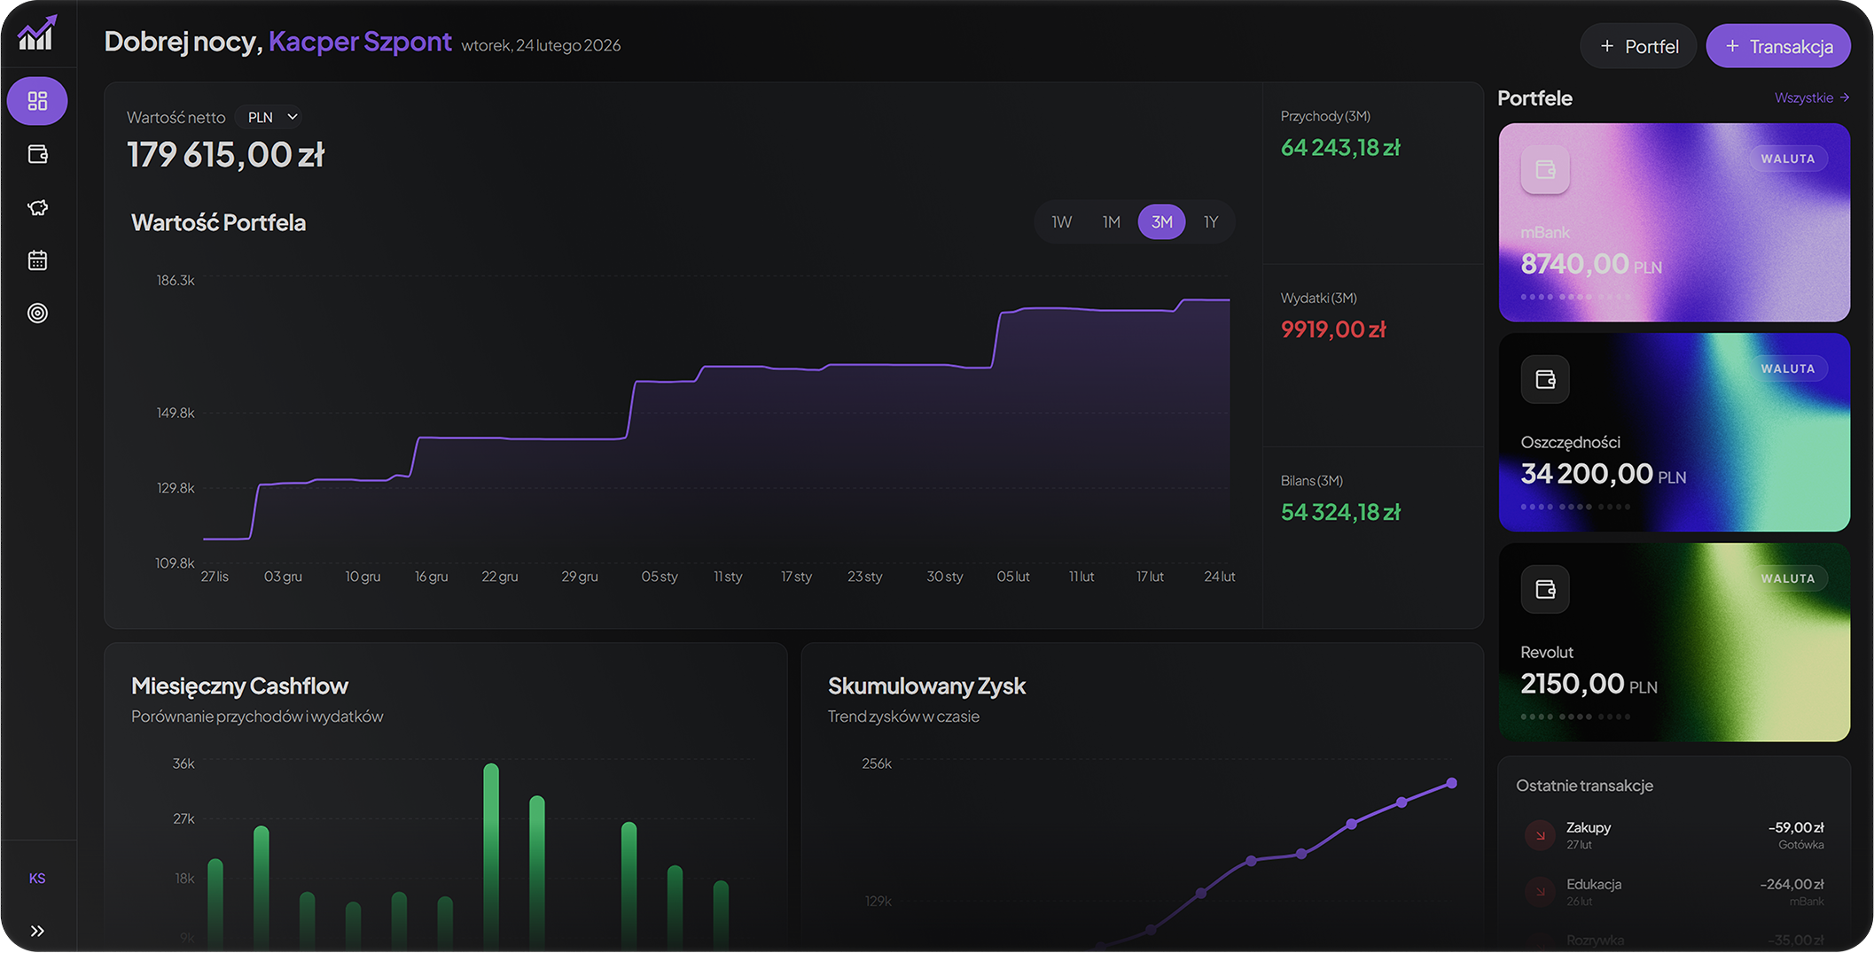Click the Kacper Szpont user name
The image size is (1874, 953).
(360, 42)
